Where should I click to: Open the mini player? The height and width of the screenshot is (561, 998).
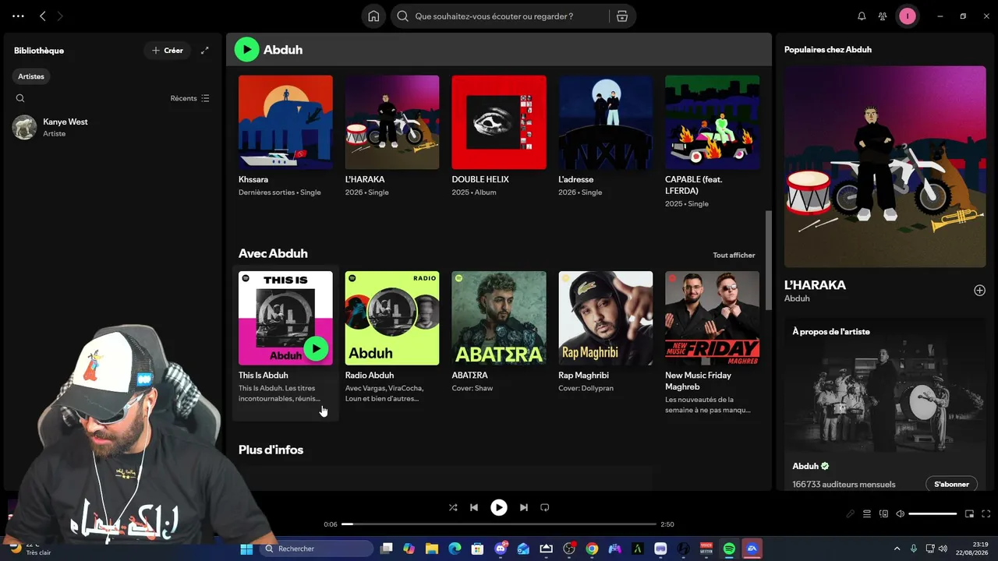[x=970, y=514]
